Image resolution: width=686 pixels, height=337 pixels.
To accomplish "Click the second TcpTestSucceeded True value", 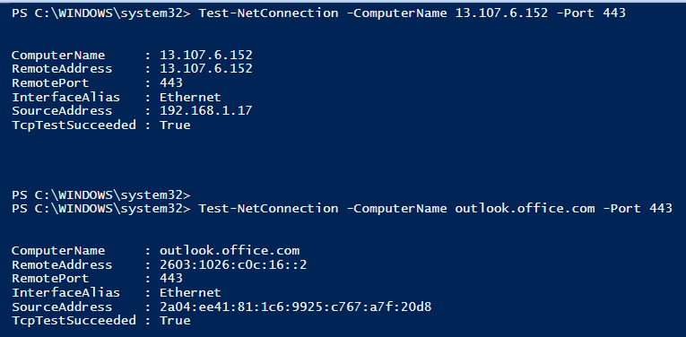I will (x=175, y=320).
